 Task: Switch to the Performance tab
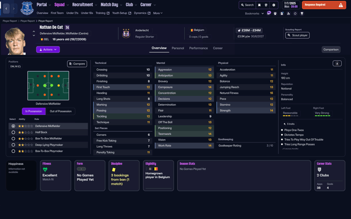198,48
